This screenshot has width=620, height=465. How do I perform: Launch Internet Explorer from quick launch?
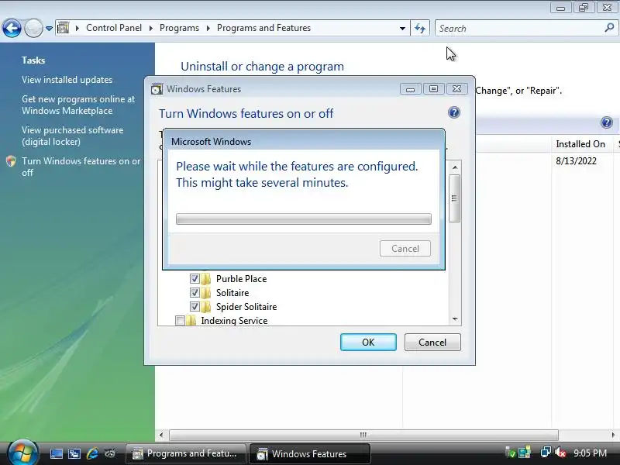click(92, 453)
